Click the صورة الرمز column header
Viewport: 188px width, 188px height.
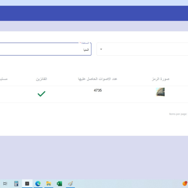[161, 79]
